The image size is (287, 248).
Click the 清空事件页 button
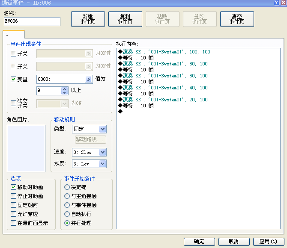coord(237,19)
